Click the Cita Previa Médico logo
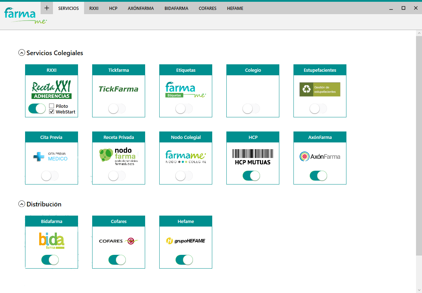 [50, 157]
